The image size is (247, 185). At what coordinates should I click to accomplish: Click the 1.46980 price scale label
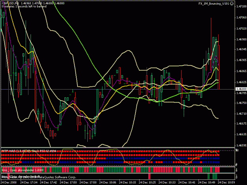(241, 39)
